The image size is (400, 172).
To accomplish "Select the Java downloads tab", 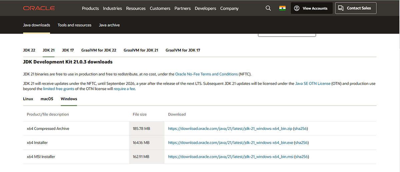I will point(37,25).
